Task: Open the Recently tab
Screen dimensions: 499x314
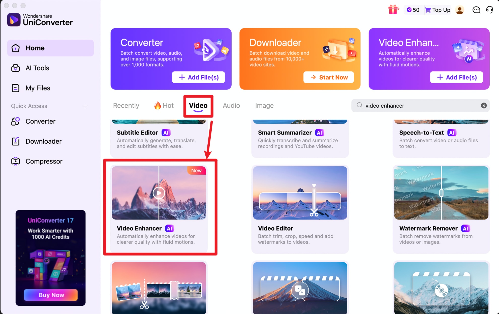Action: 126,106
